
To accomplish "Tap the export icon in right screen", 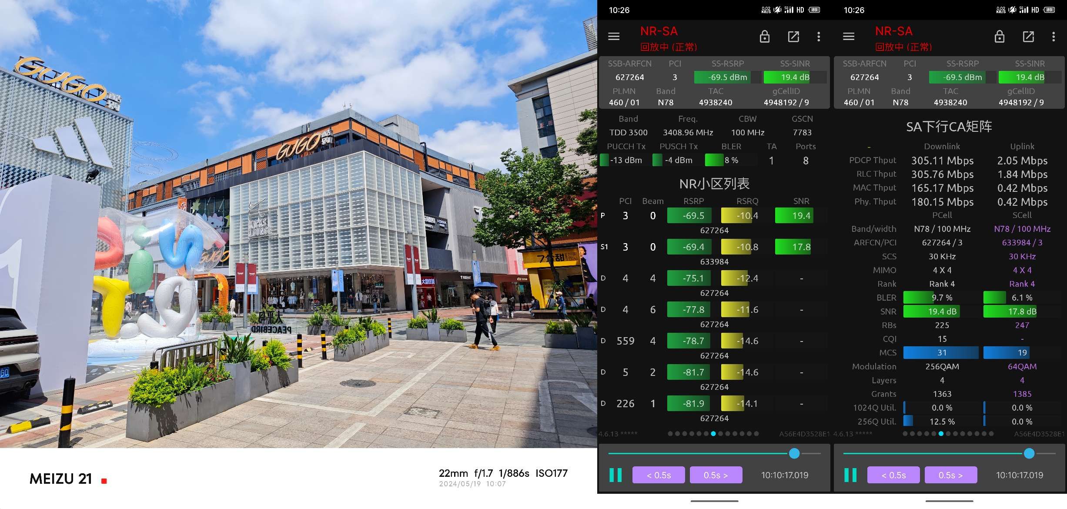I will click(x=1028, y=37).
